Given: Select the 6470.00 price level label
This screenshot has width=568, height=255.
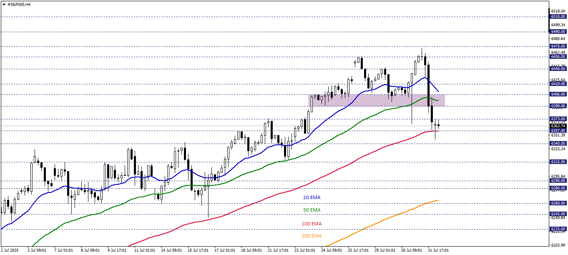Looking at the screenshot, I should point(558,46).
